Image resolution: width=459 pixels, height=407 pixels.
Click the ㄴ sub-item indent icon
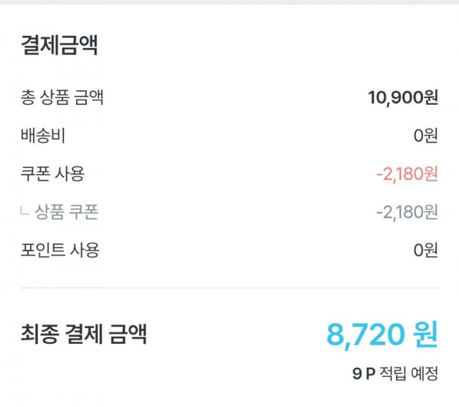(x=24, y=211)
